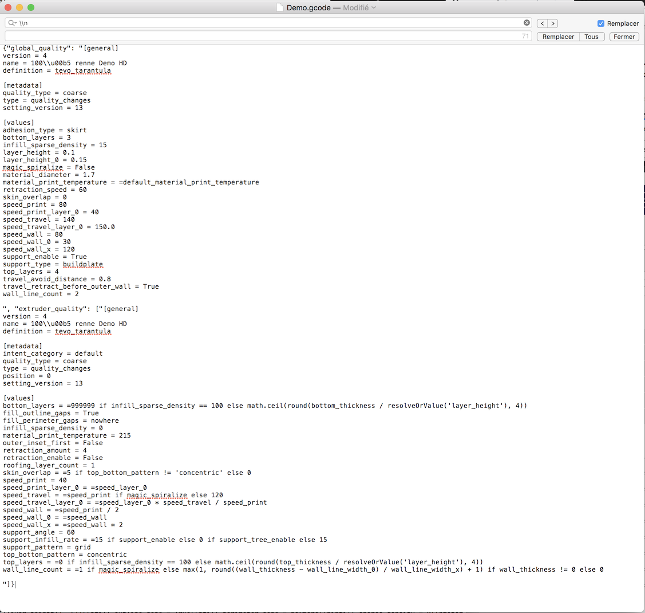The width and height of the screenshot is (645, 613).
Task: Click the line 'fill_perimeter_gaps = nowhere'
Action: pos(61,421)
